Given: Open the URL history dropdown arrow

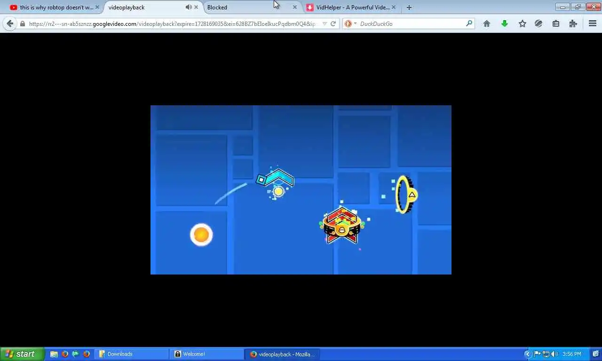Looking at the screenshot, I should (325, 24).
